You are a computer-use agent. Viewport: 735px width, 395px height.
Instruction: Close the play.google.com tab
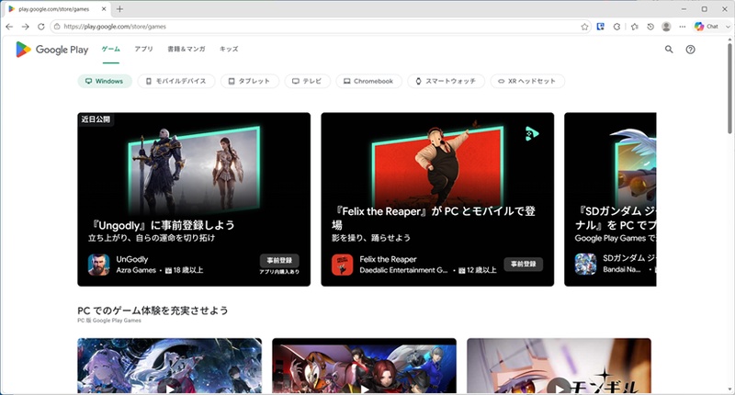point(104,9)
